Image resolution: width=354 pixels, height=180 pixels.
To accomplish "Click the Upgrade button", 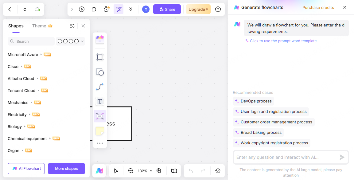I will (x=198, y=9).
